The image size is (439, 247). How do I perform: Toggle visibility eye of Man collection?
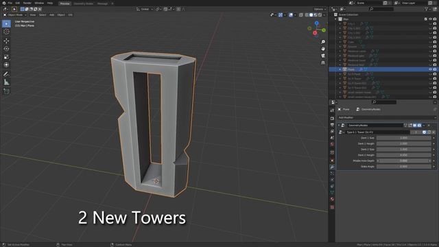pos(430,19)
